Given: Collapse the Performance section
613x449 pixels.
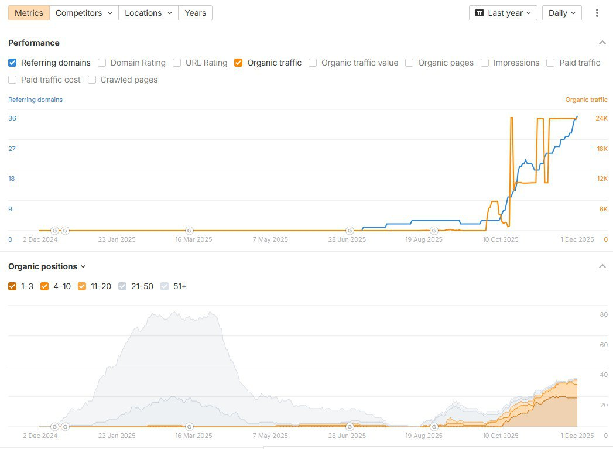Looking at the screenshot, I should pyautogui.click(x=602, y=43).
